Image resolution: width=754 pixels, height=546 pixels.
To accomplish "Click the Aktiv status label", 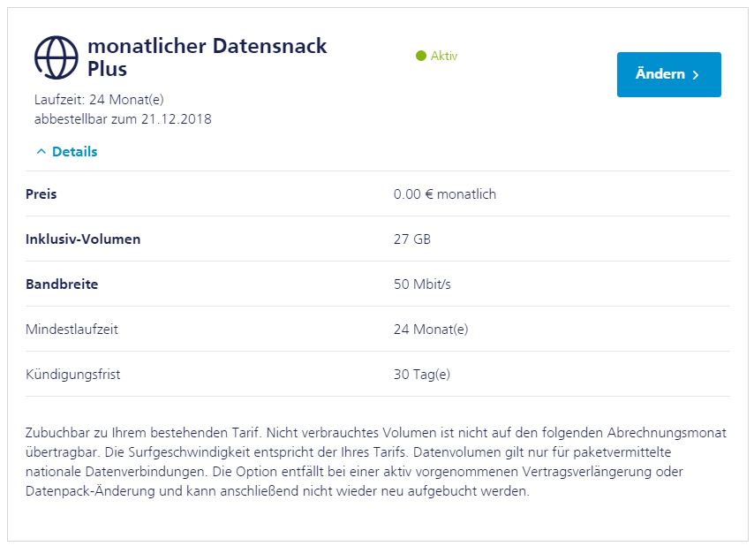I will 444,56.
